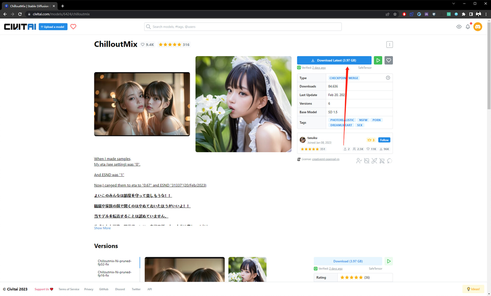Open Discord footer link
The height and width of the screenshot is (296, 491).
coord(120,289)
